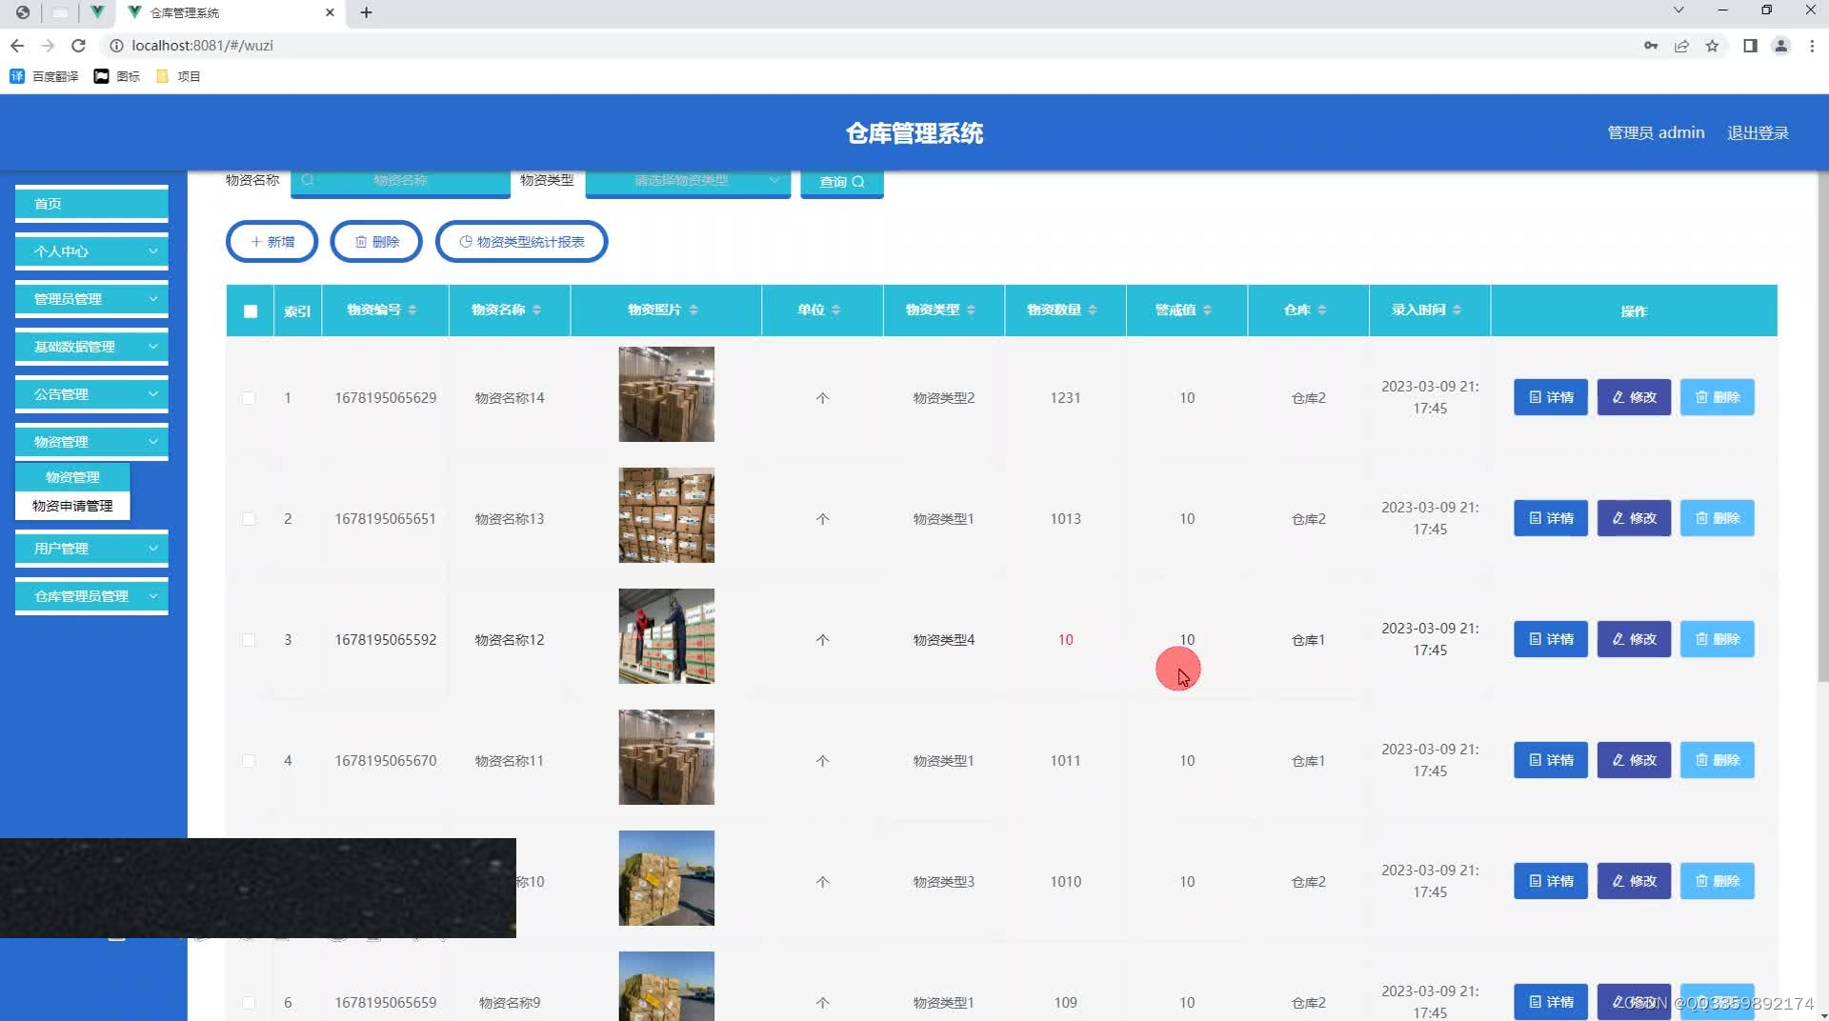Bookmark this page with star icon
Screen dimensions: 1829x1021
click(1712, 46)
